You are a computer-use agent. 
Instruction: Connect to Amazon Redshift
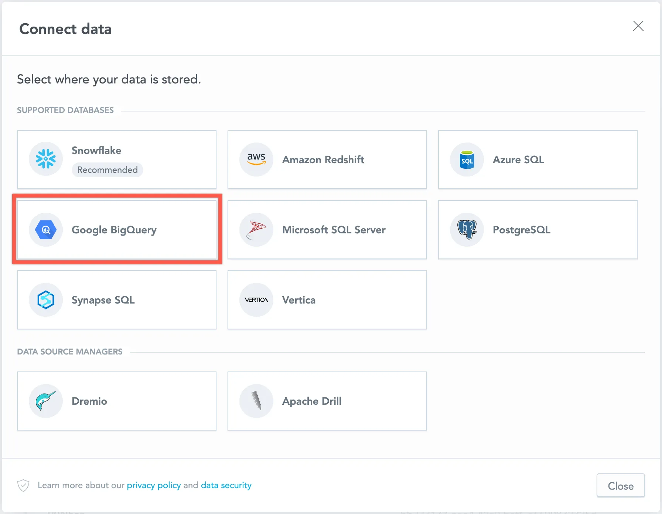[x=327, y=159]
